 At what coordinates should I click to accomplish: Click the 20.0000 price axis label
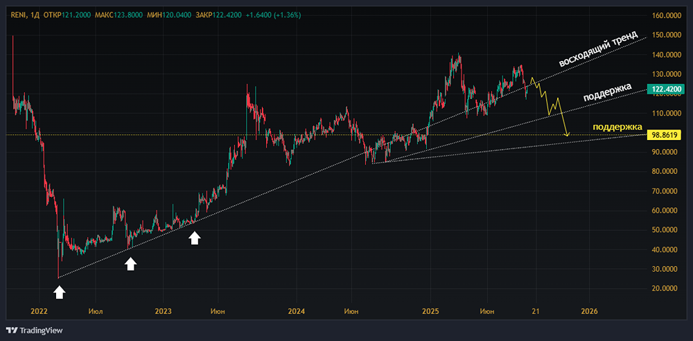665,288
